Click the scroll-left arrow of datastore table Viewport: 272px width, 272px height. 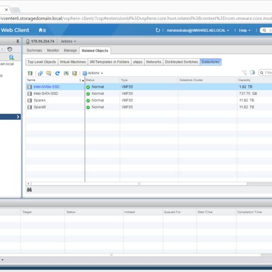28,184
